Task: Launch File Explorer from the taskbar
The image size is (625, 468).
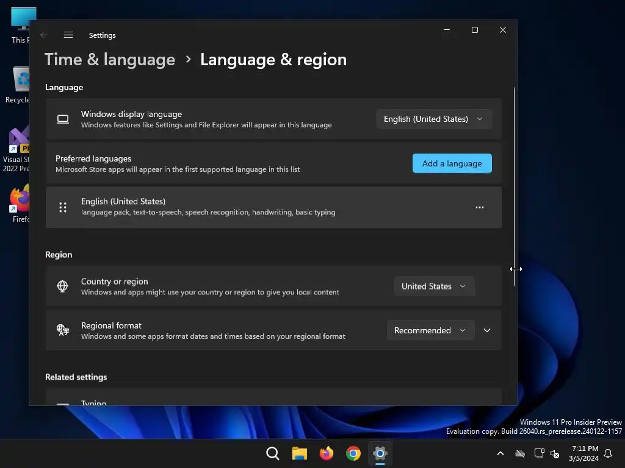Action: (299, 453)
